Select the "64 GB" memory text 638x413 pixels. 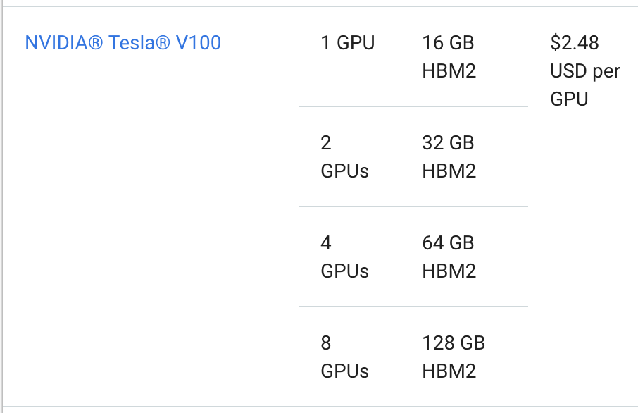[x=448, y=243]
